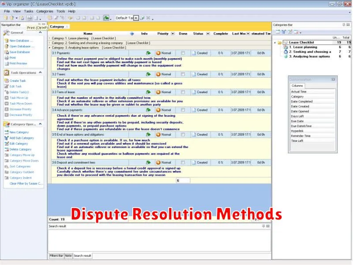The image size is (353, 265).
Task: Click the Task Move Up icon
Action: pos(7,98)
